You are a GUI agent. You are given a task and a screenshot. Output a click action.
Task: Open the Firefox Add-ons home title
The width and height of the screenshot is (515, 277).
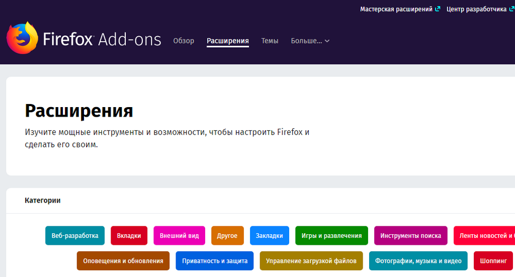pos(102,39)
